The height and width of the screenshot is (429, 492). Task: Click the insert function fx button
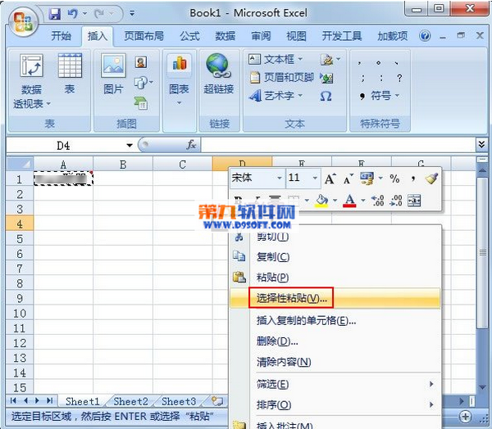pos(191,145)
